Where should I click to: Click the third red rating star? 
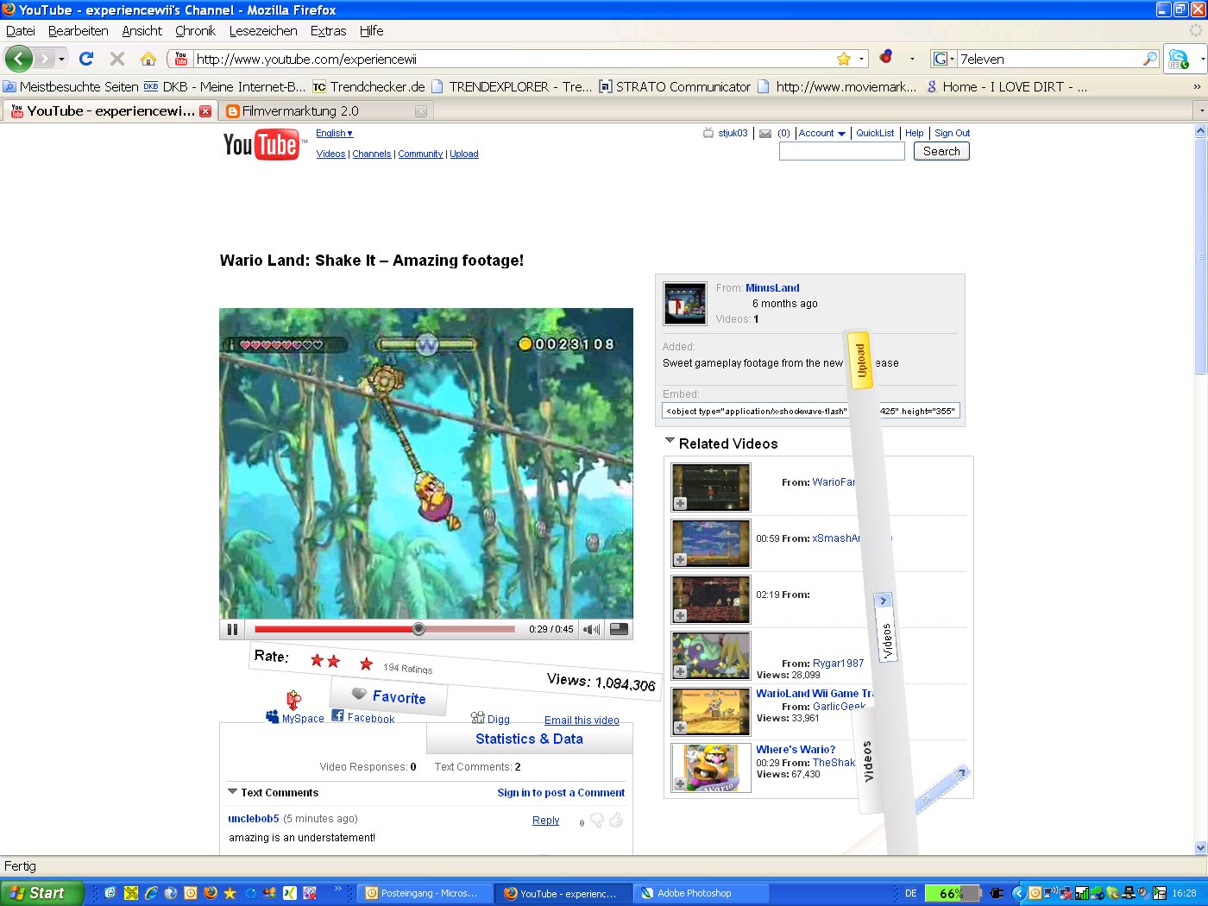point(366,664)
